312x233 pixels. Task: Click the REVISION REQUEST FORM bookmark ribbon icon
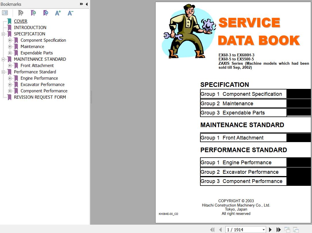(9, 97)
